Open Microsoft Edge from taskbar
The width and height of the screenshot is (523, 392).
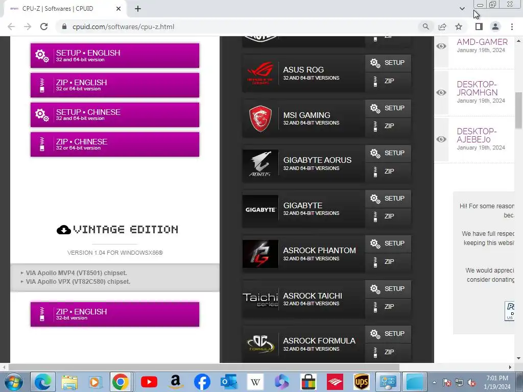[43, 382]
